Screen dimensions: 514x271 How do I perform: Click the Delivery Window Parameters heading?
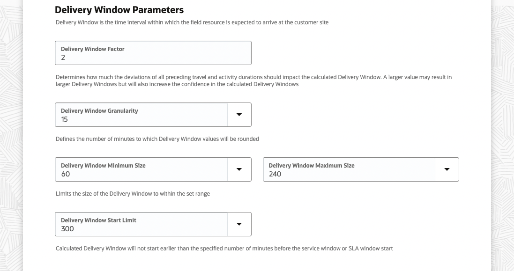click(x=119, y=10)
